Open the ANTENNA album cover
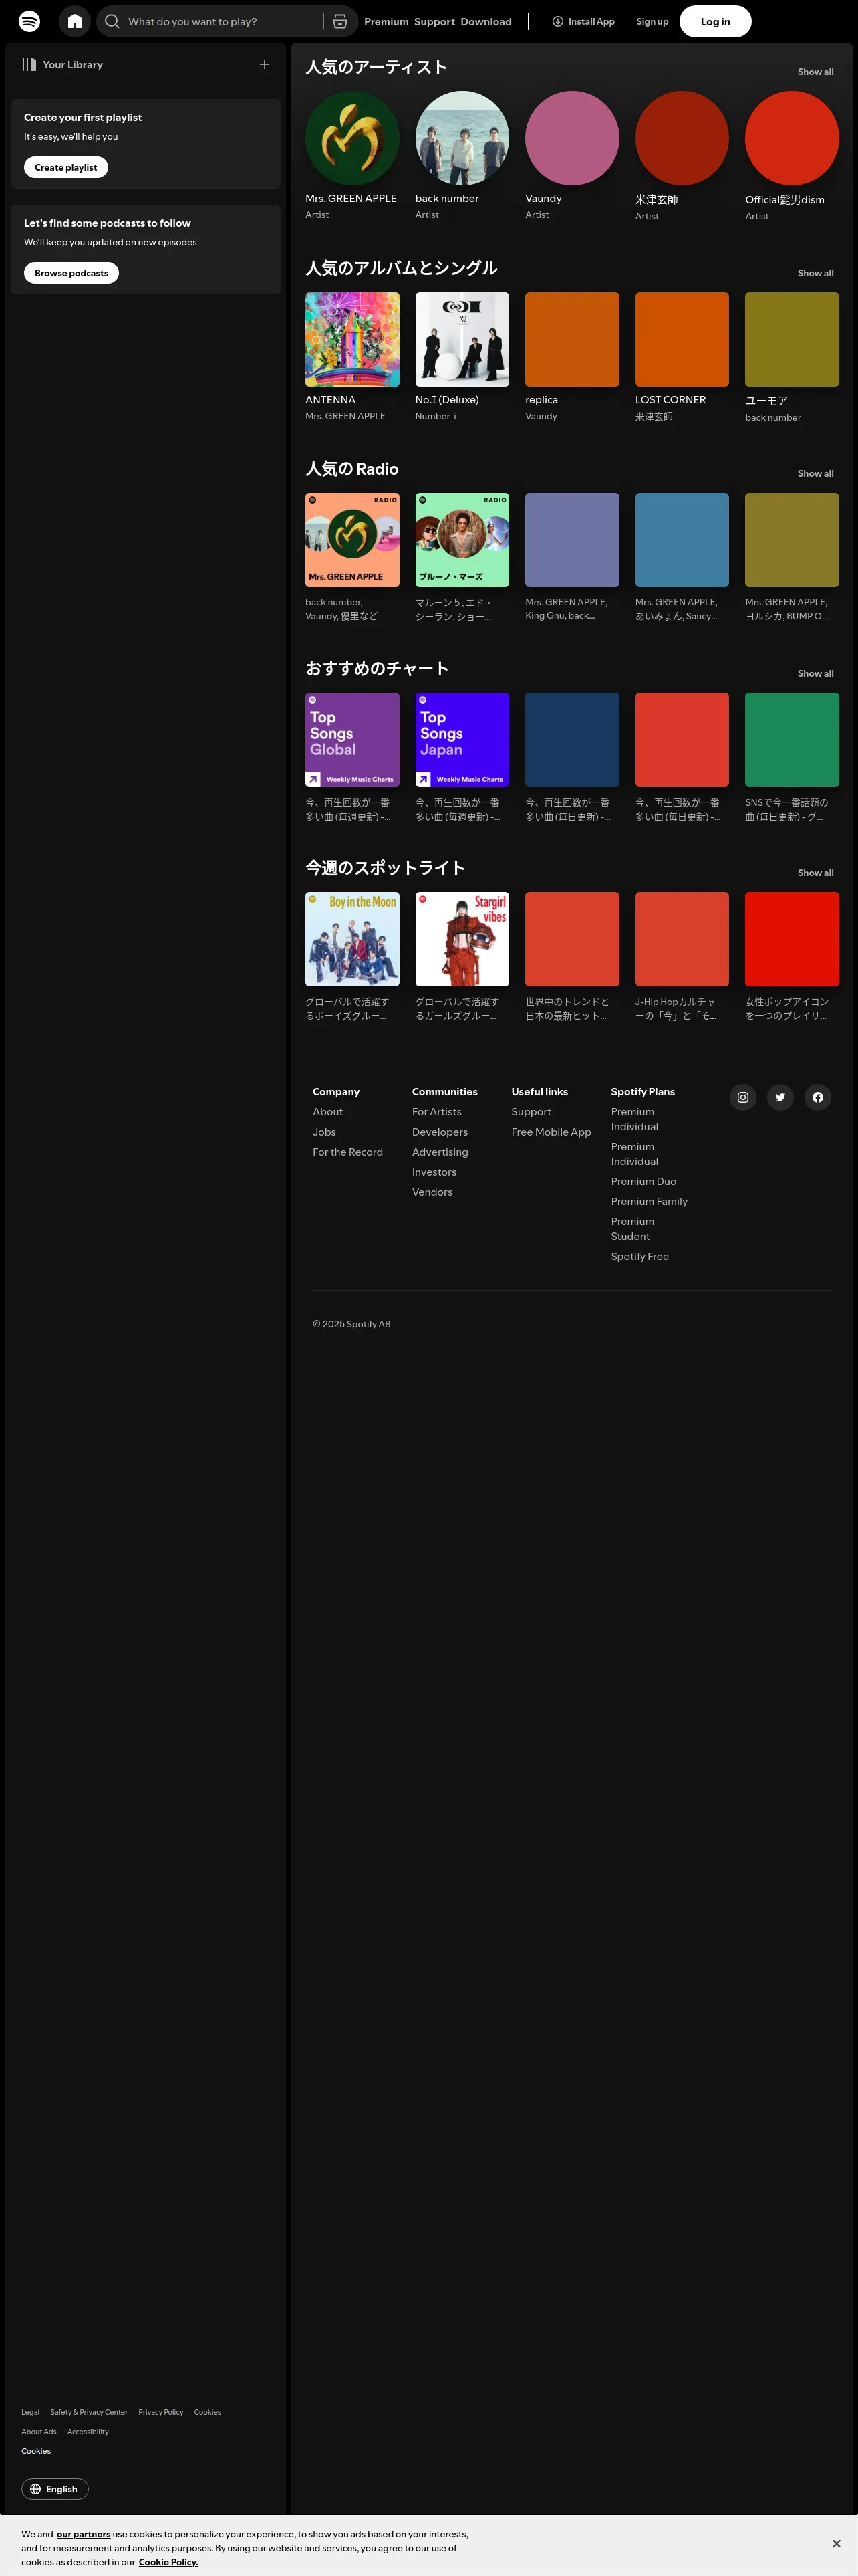858x2576 pixels. [x=353, y=339]
